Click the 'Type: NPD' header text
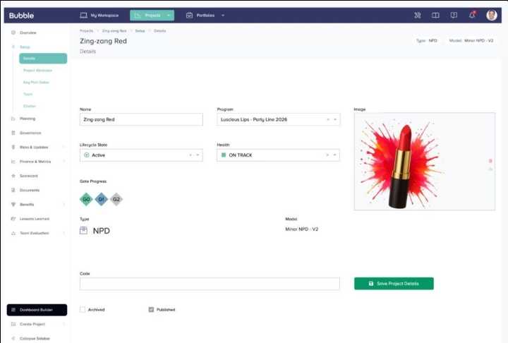The height and width of the screenshot is (343, 508). coord(427,40)
